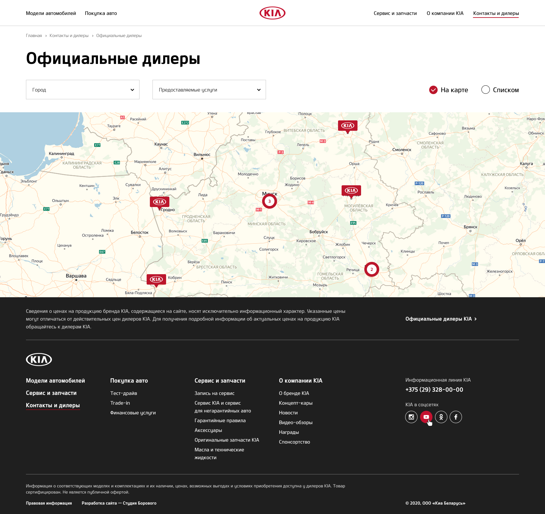Expand the Gomel cluster marker with 2
The width and height of the screenshot is (545, 514).
(372, 269)
